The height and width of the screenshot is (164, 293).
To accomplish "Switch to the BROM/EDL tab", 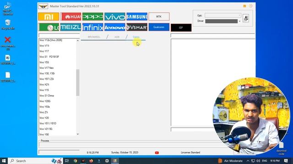I will point(94,37).
